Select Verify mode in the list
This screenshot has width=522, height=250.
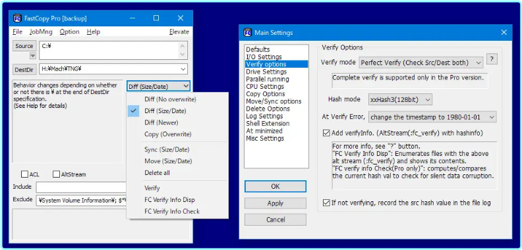177,188
